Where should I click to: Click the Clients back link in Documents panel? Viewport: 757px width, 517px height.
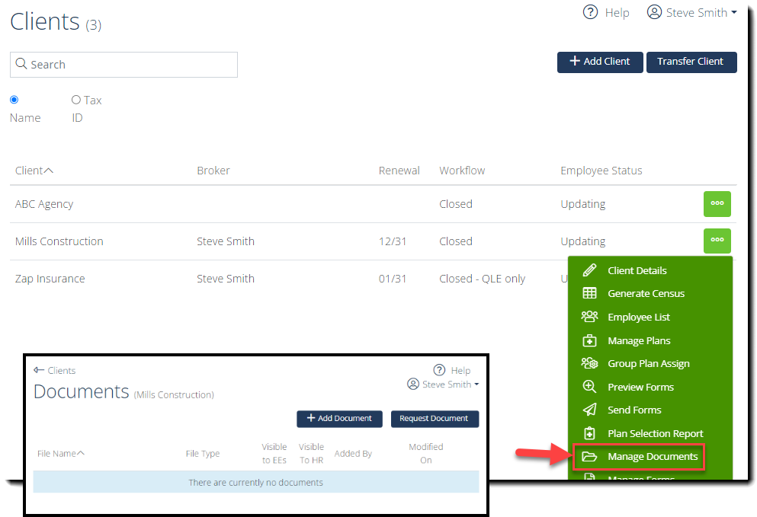tap(61, 370)
